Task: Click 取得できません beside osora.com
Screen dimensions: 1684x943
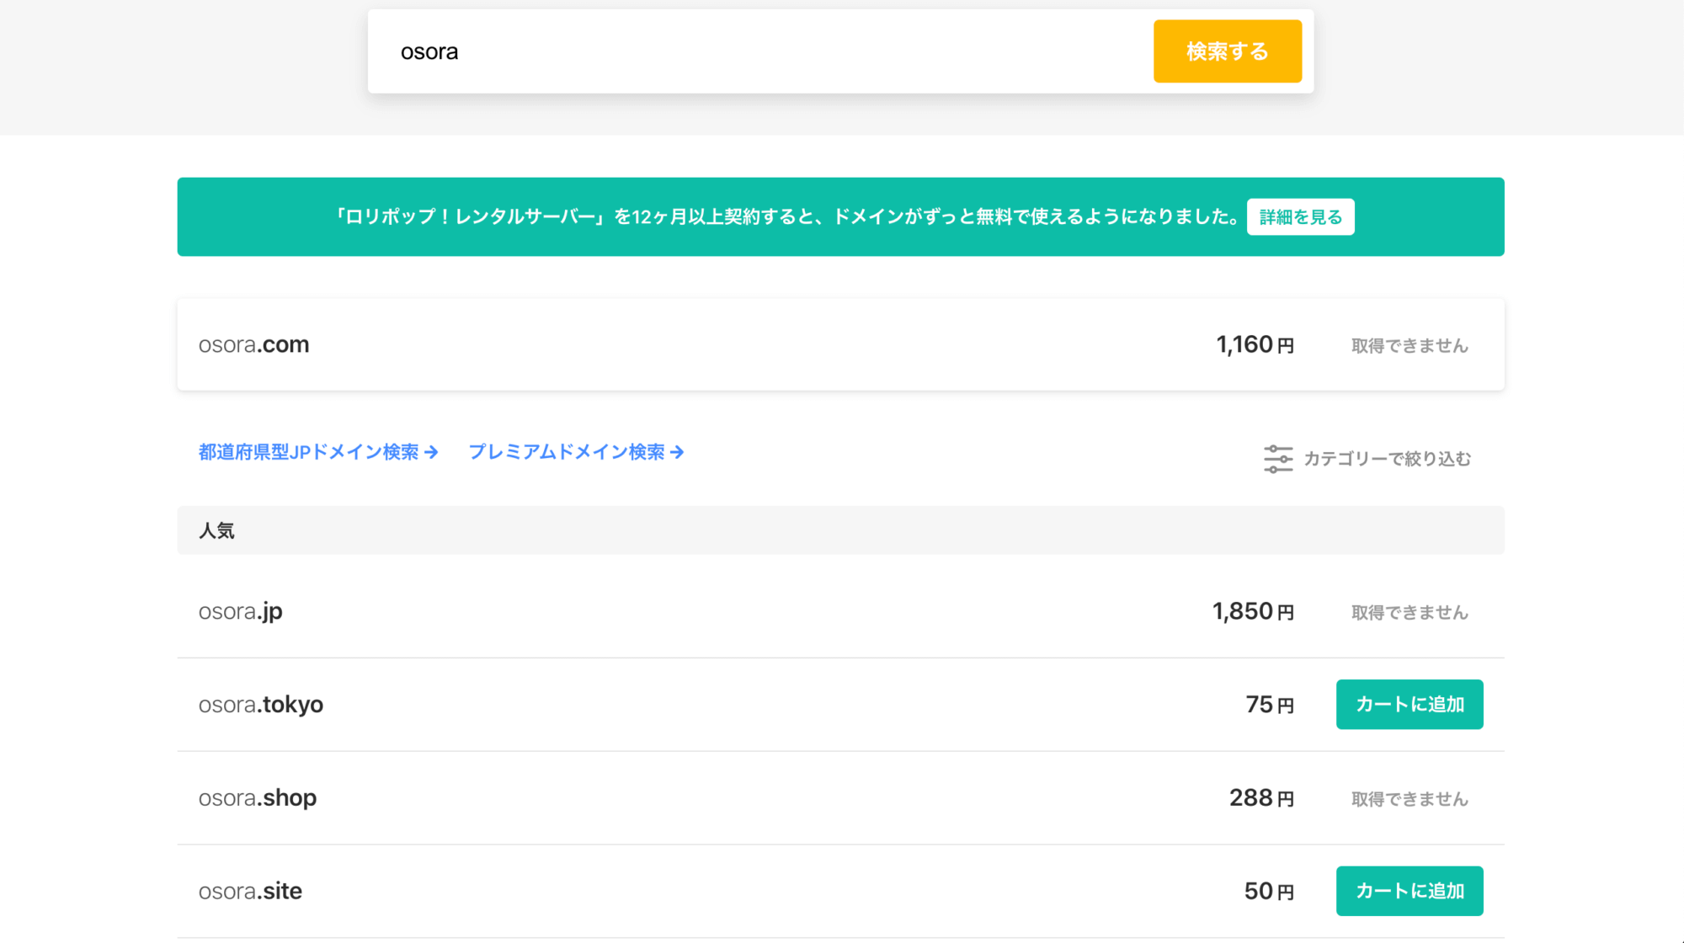Action: [1409, 346]
